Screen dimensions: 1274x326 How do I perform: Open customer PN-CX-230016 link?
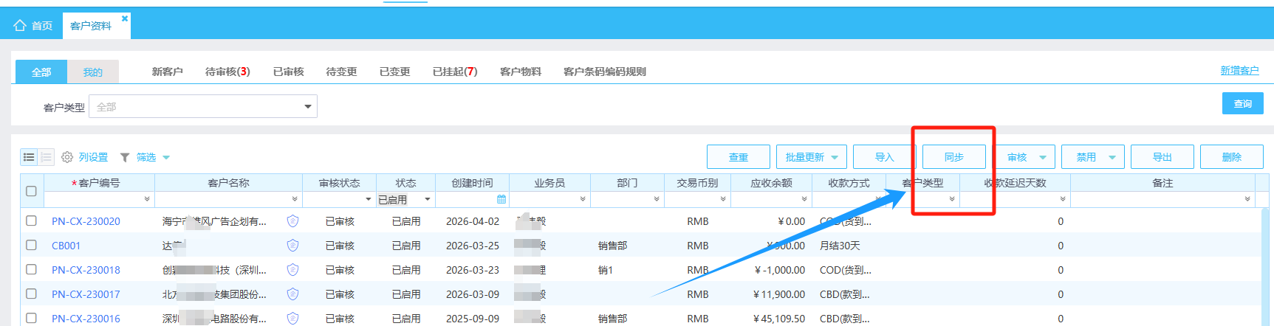(x=86, y=319)
